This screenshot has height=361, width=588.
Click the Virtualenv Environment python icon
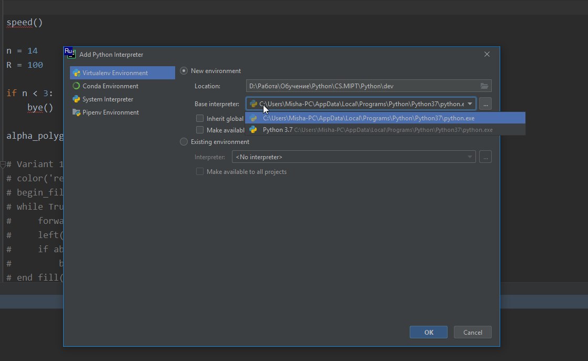coord(76,73)
